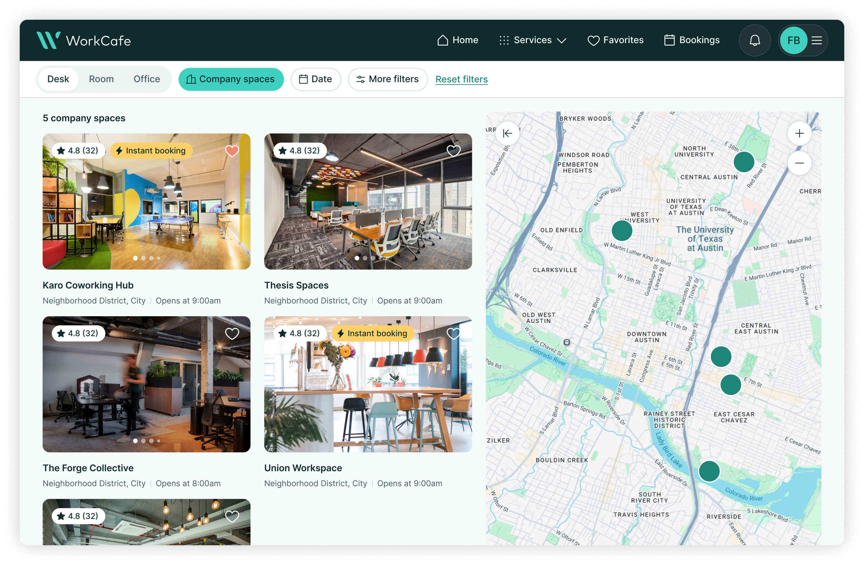This screenshot has width=864, height=565.
Task: Select map pin near Central Austin
Action: [743, 162]
